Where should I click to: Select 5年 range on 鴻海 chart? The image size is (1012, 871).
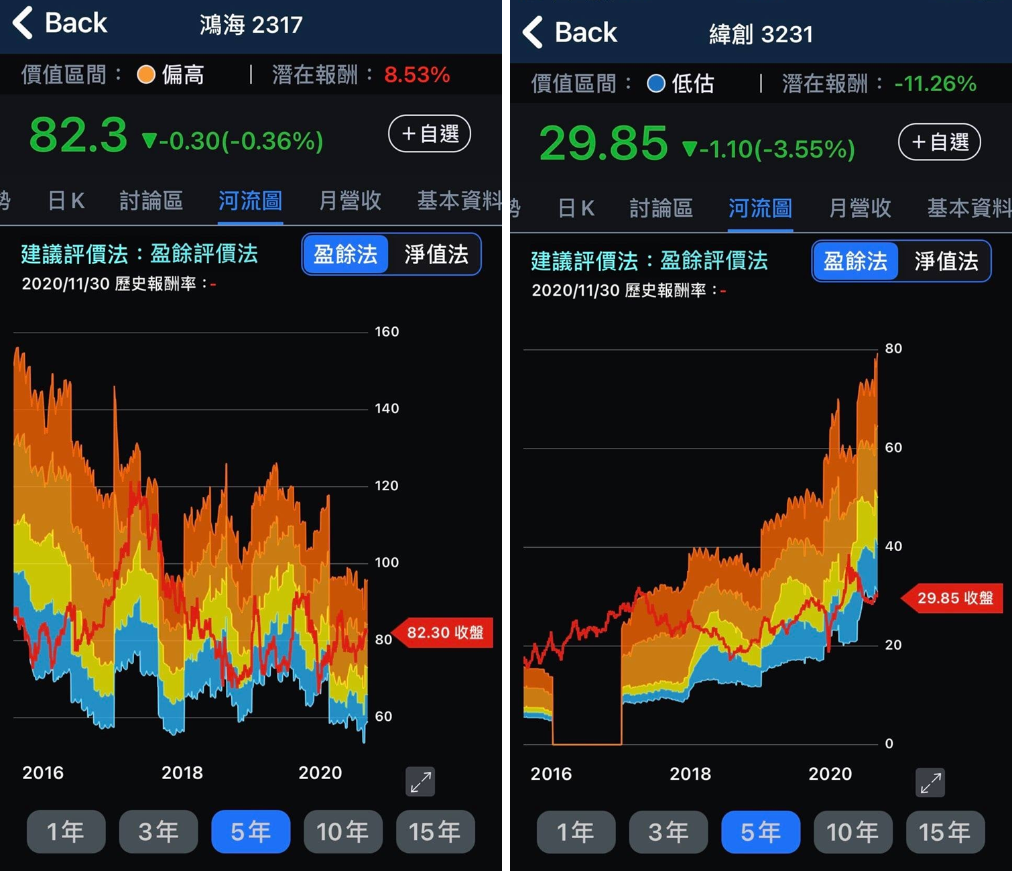(x=251, y=831)
